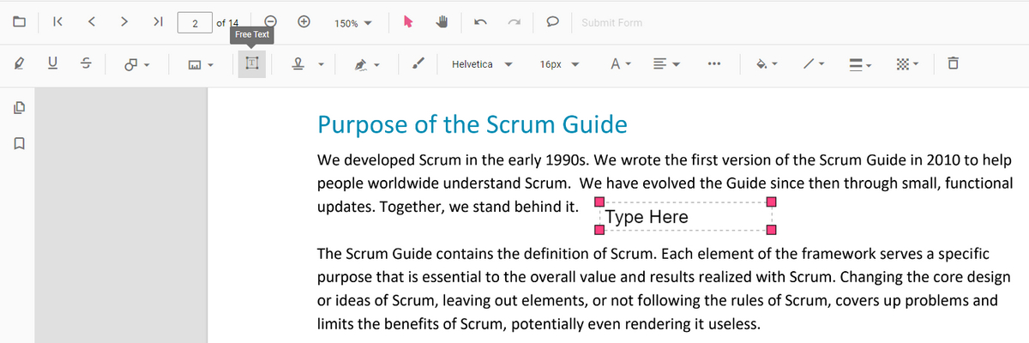The image size is (1029, 343).
Task: Click the top-left resize handle of text box
Action: point(600,202)
